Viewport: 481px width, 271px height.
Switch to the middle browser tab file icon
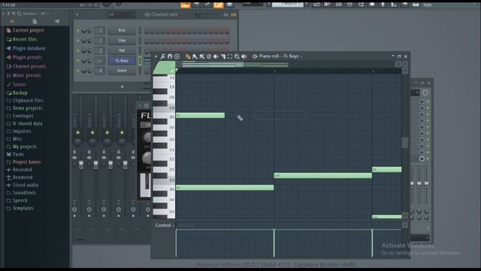(x=35, y=22)
